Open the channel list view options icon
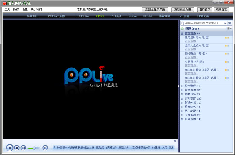 [x=229, y=29]
